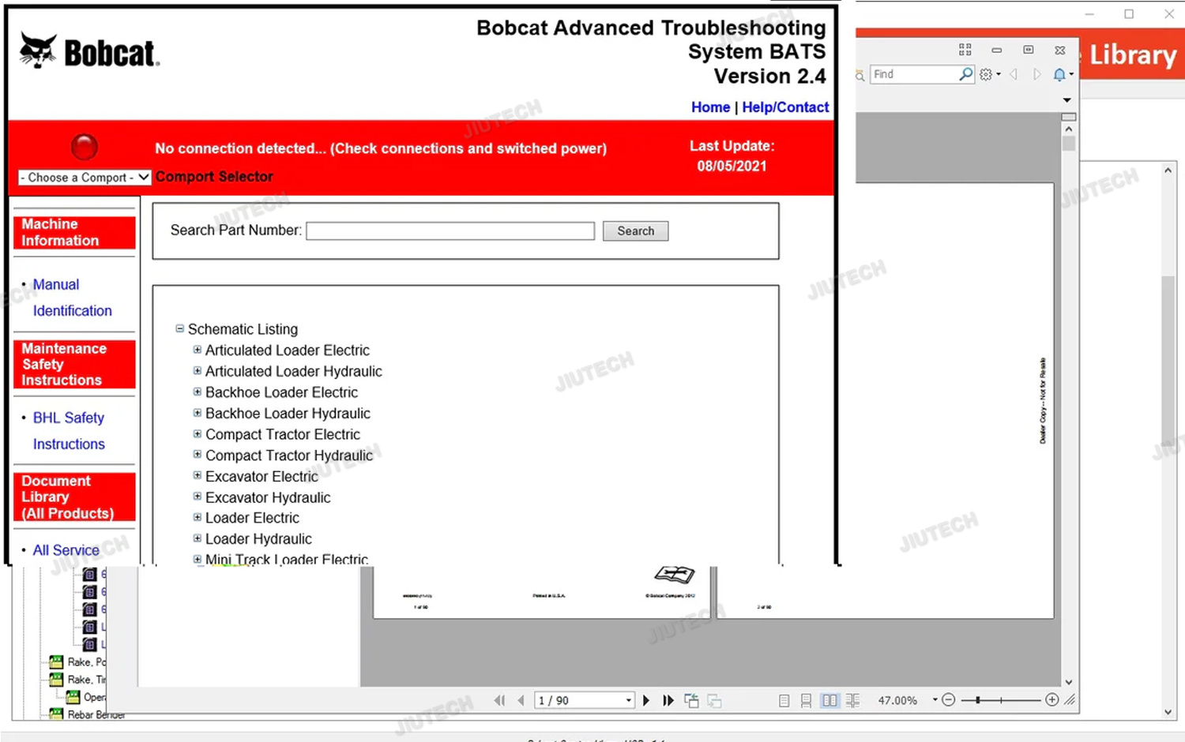
Task: Expand Excavator Hydraulic
Action: pyautogui.click(x=197, y=497)
